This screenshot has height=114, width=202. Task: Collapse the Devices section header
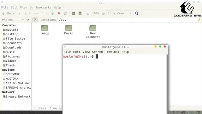(9, 70)
